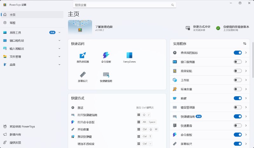Click the 屏幕标尺 icon in utilities list
Viewport: 254px width, 148px height.
[175, 144]
